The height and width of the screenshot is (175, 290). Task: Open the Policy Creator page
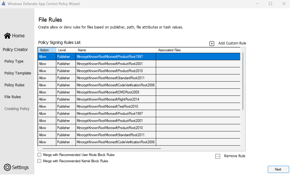pos(15,50)
